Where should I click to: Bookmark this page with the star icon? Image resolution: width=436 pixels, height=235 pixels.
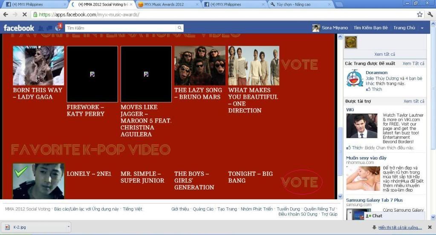(x=420, y=14)
